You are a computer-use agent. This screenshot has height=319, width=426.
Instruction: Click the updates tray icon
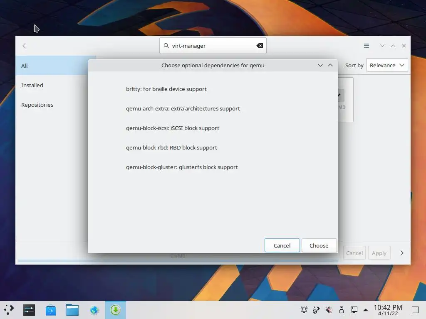[x=316, y=310]
